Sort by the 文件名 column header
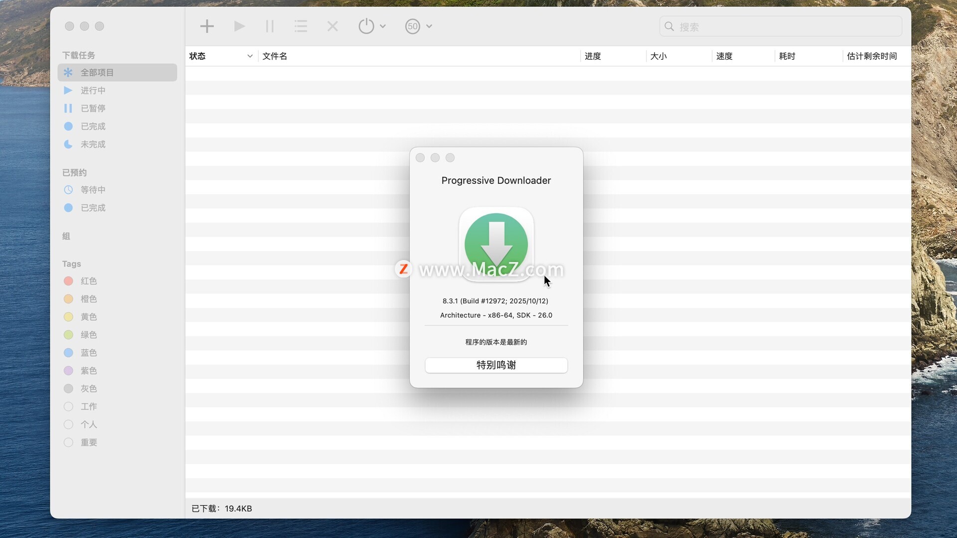Viewport: 957px width, 538px height. pos(275,56)
